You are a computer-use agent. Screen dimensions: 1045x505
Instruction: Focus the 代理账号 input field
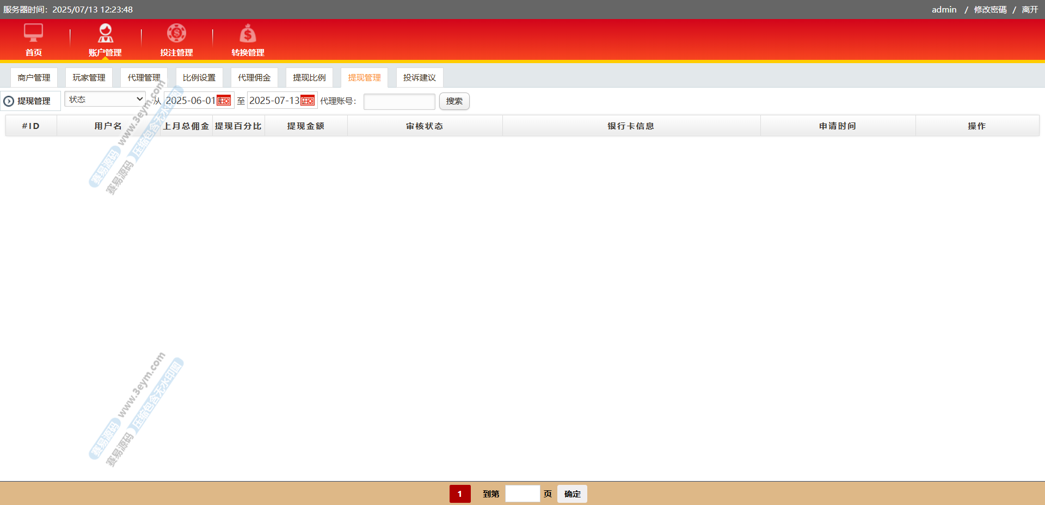click(399, 101)
